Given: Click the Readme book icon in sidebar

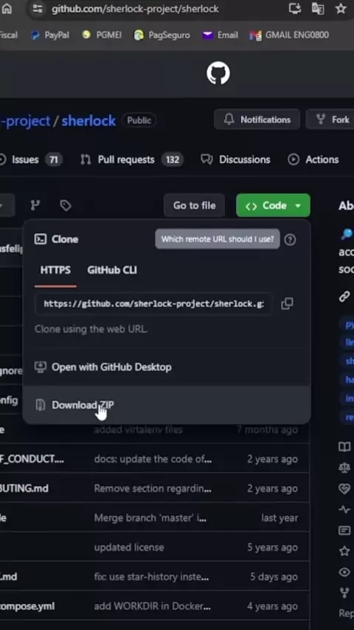Looking at the screenshot, I should pyautogui.click(x=344, y=446).
